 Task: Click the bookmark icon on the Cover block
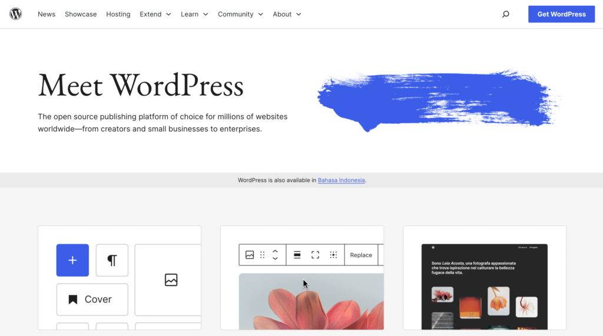(x=72, y=299)
